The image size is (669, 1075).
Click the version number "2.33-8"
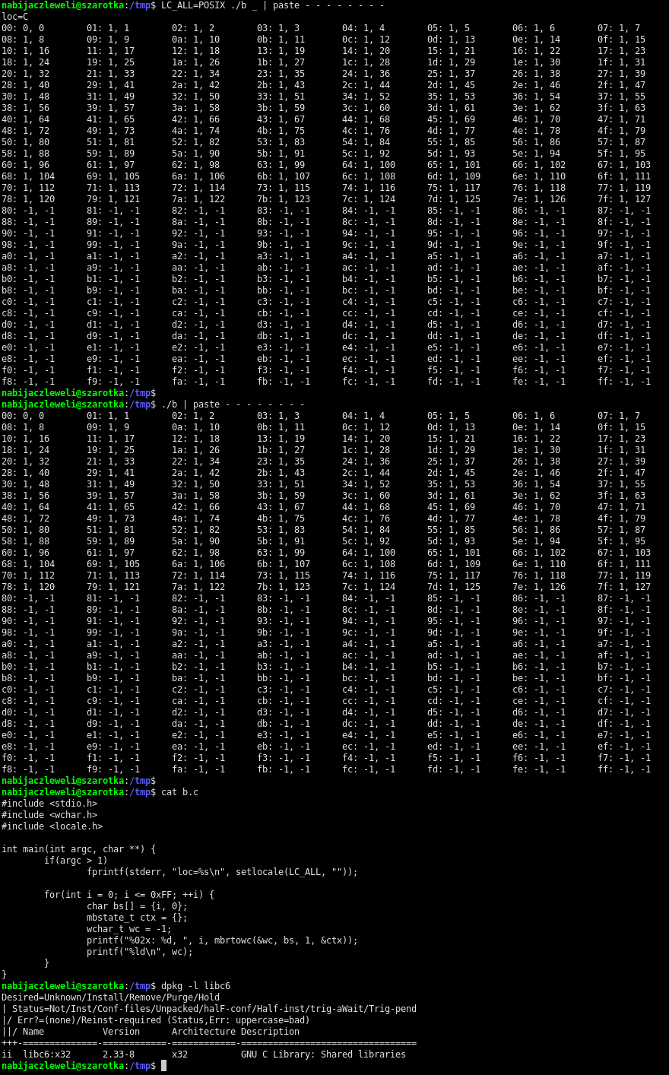(x=119, y=1054)
